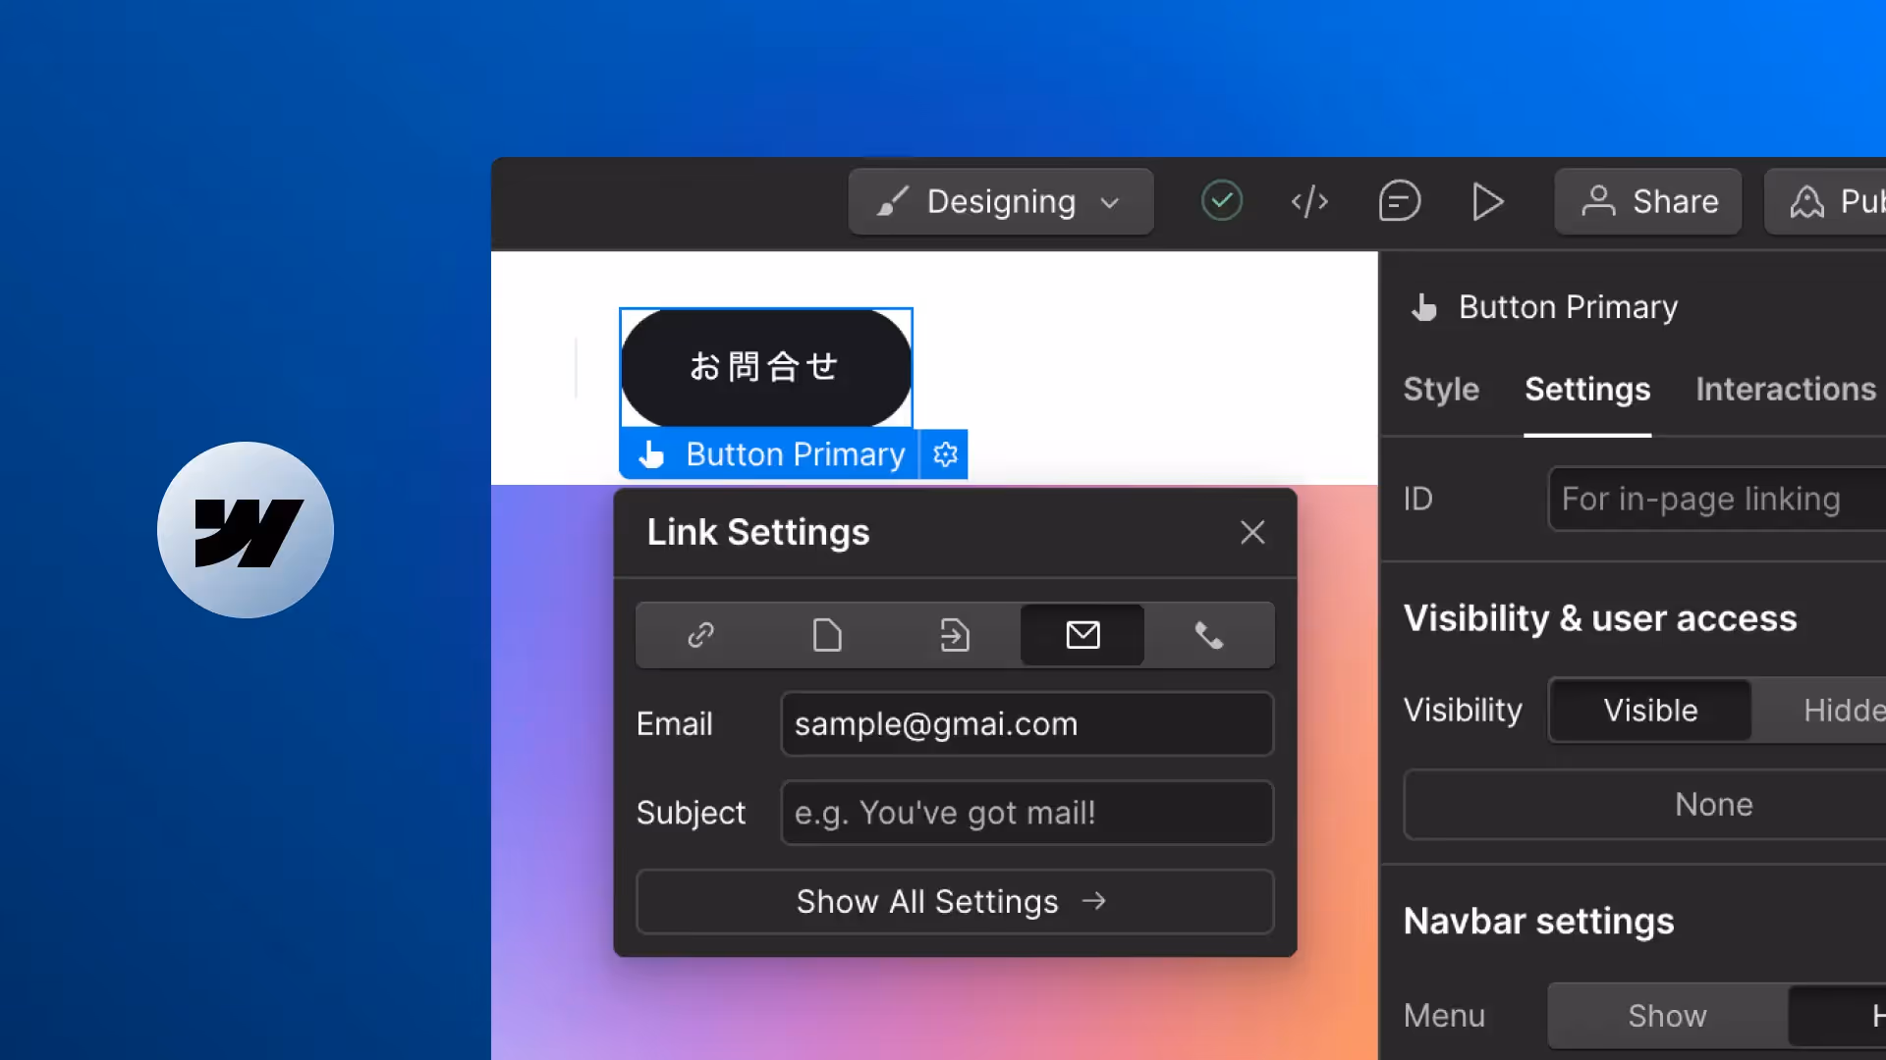Click the None user access selector
Screen dimensions: 1886x1060
[1713, 805]
